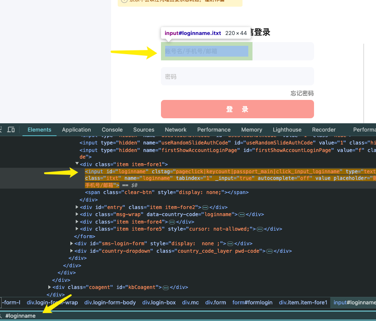Click the ellipsis badge in the msg-wrap row
The image size is (376, 321).
(x=242, y=215)
